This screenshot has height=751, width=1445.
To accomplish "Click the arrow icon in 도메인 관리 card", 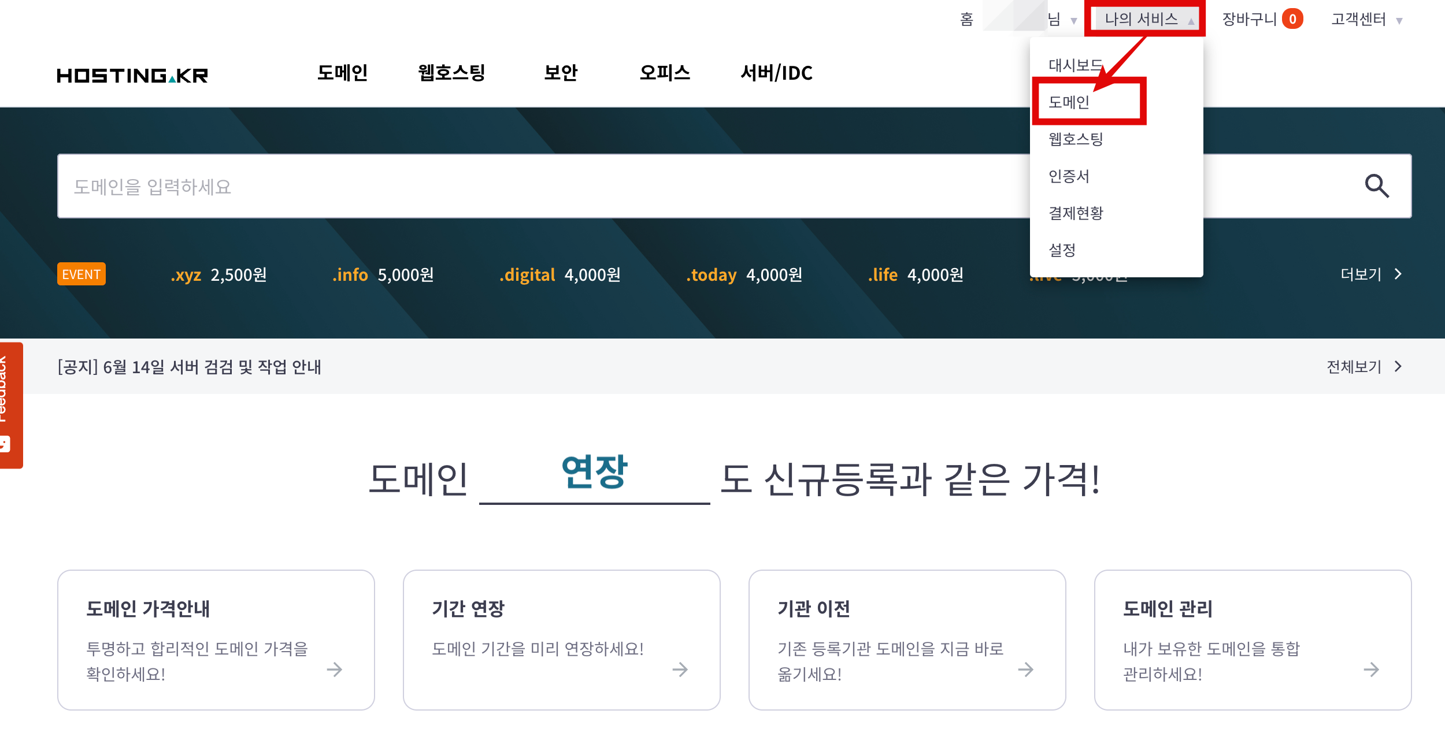I will point(1372,670).
